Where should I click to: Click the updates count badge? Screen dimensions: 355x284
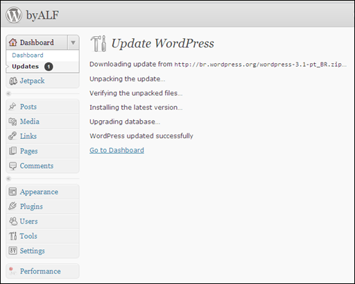49,67
